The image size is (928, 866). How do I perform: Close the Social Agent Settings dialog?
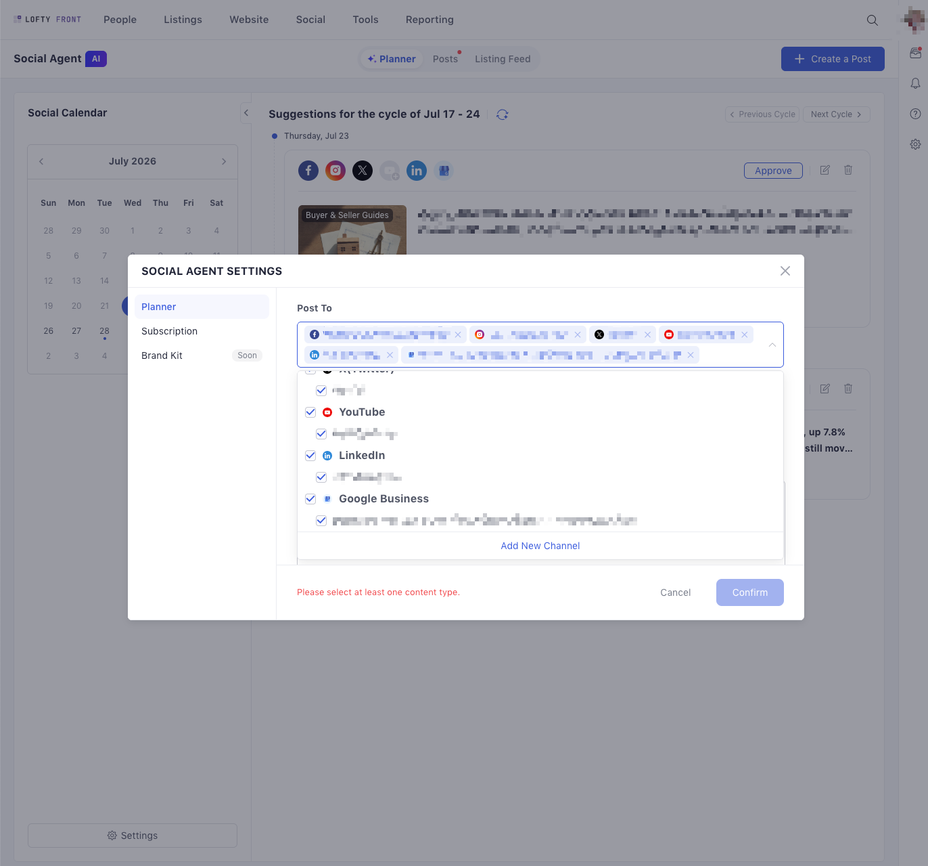pos(785,271)
